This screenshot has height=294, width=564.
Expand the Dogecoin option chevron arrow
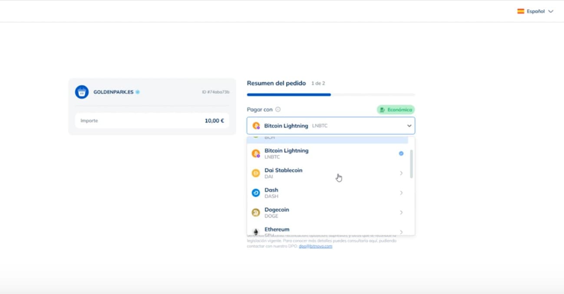tap(401, 212)
